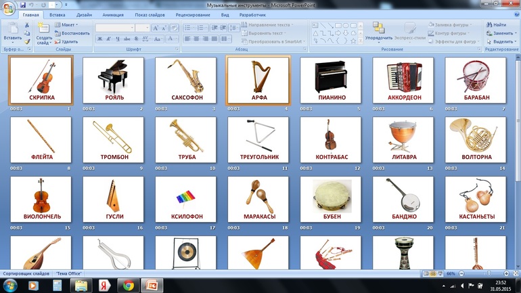521x293 pixels.
Task: Click the Windows Start button
Action: tap(12, 285)
